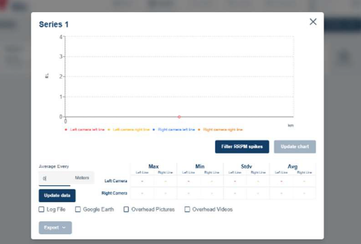The image size is (361, 244).
Task: Check the Overhead Pictures option
Action: tap(126, 209)
